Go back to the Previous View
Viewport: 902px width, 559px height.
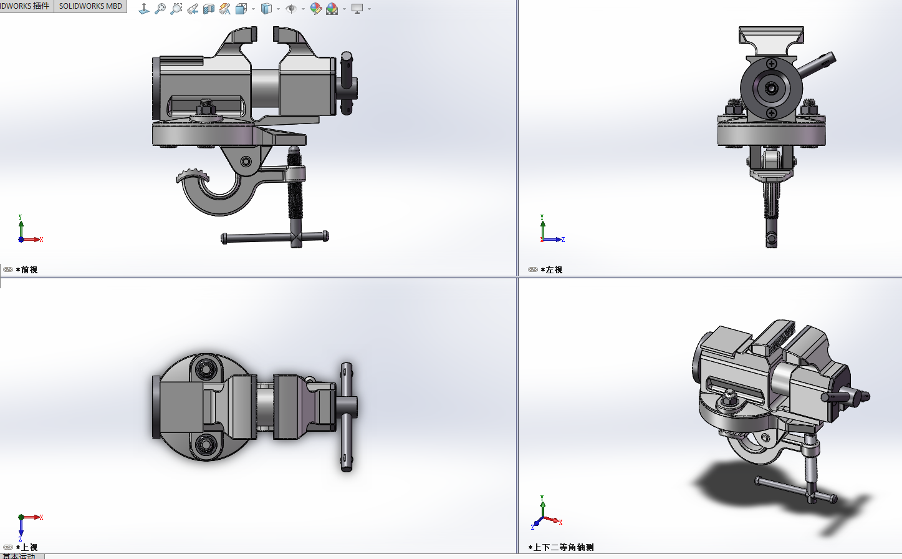pyautogui.click(x=193, y=9)
